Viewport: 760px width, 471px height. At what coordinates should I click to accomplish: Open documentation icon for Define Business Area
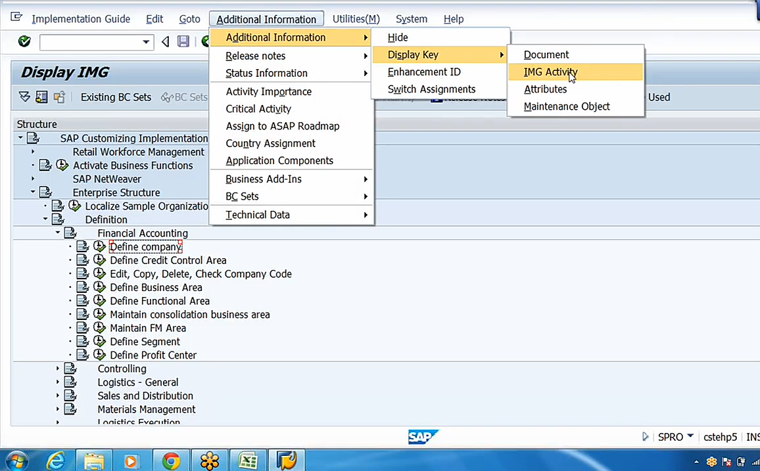83,287
